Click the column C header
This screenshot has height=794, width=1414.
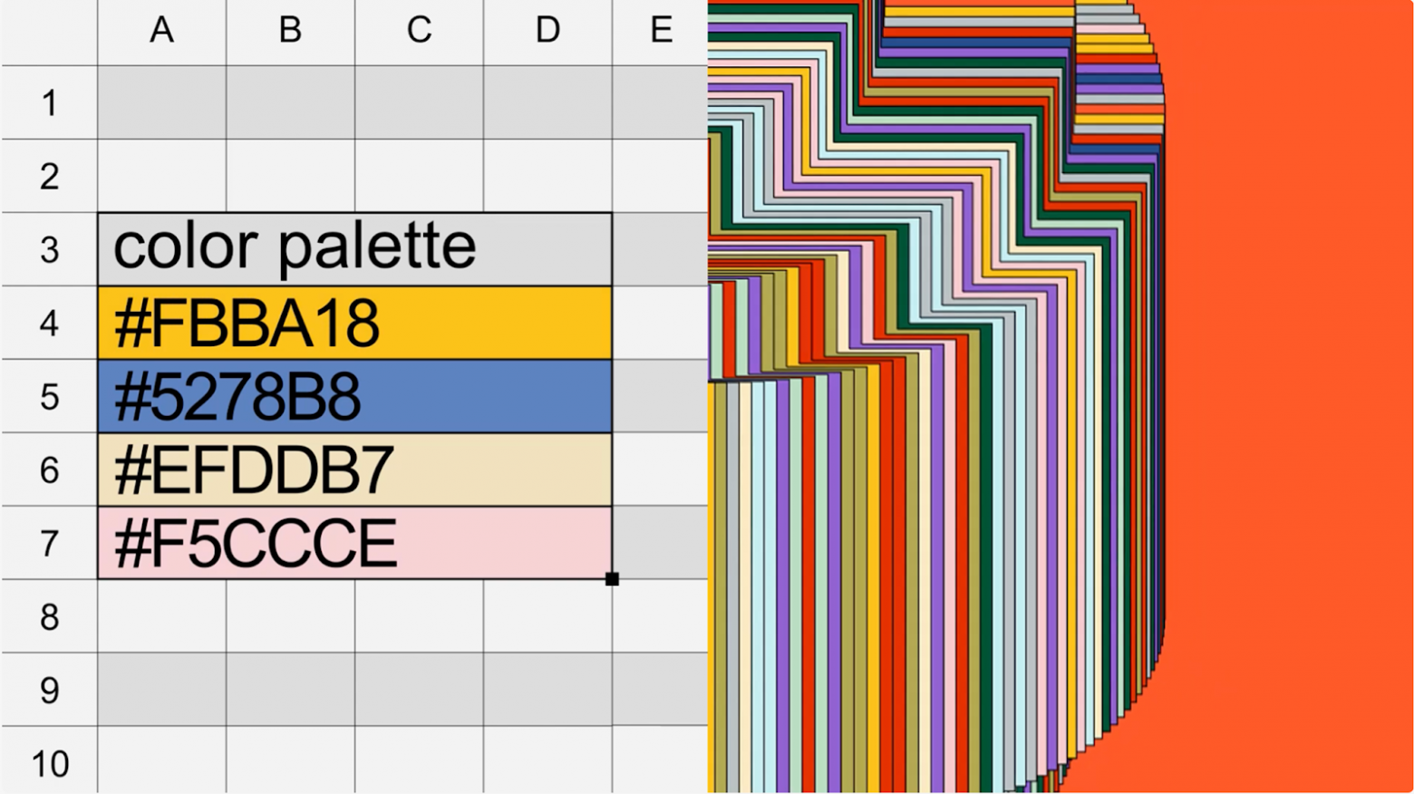click(x=419, y=31)
